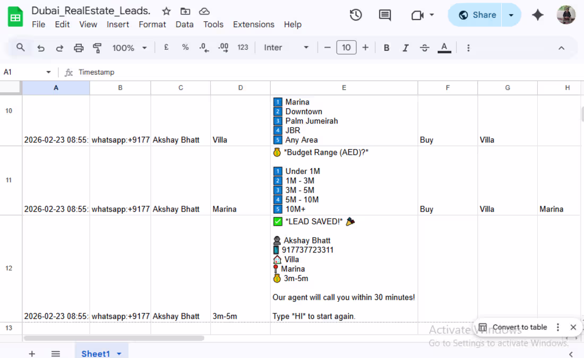Select cell with 3m-5m in column D
The height and width of the screenshot is (358, 584).
tap(240, 268)
